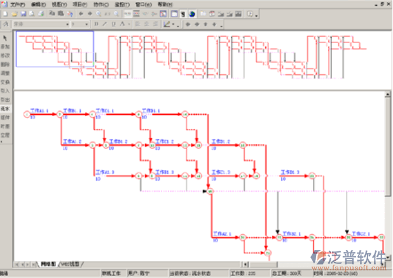Click the up arrow move icon in format toolbar

(205, 24)
